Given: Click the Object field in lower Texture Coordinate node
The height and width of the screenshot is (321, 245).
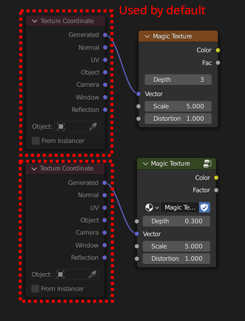Looking at the screenshot, I should pos(76,275).
